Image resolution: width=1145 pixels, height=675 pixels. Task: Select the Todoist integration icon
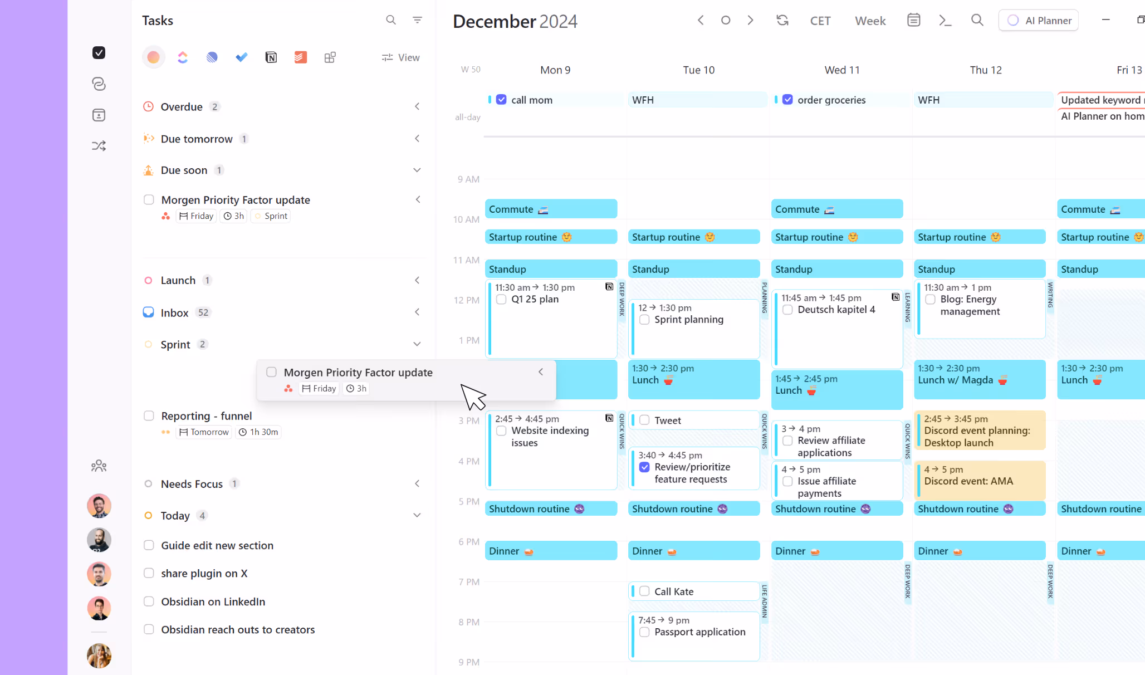[x=301, y=57]
